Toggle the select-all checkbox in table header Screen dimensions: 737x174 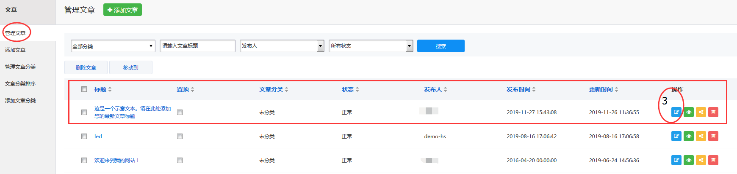(x=84, y=89)
